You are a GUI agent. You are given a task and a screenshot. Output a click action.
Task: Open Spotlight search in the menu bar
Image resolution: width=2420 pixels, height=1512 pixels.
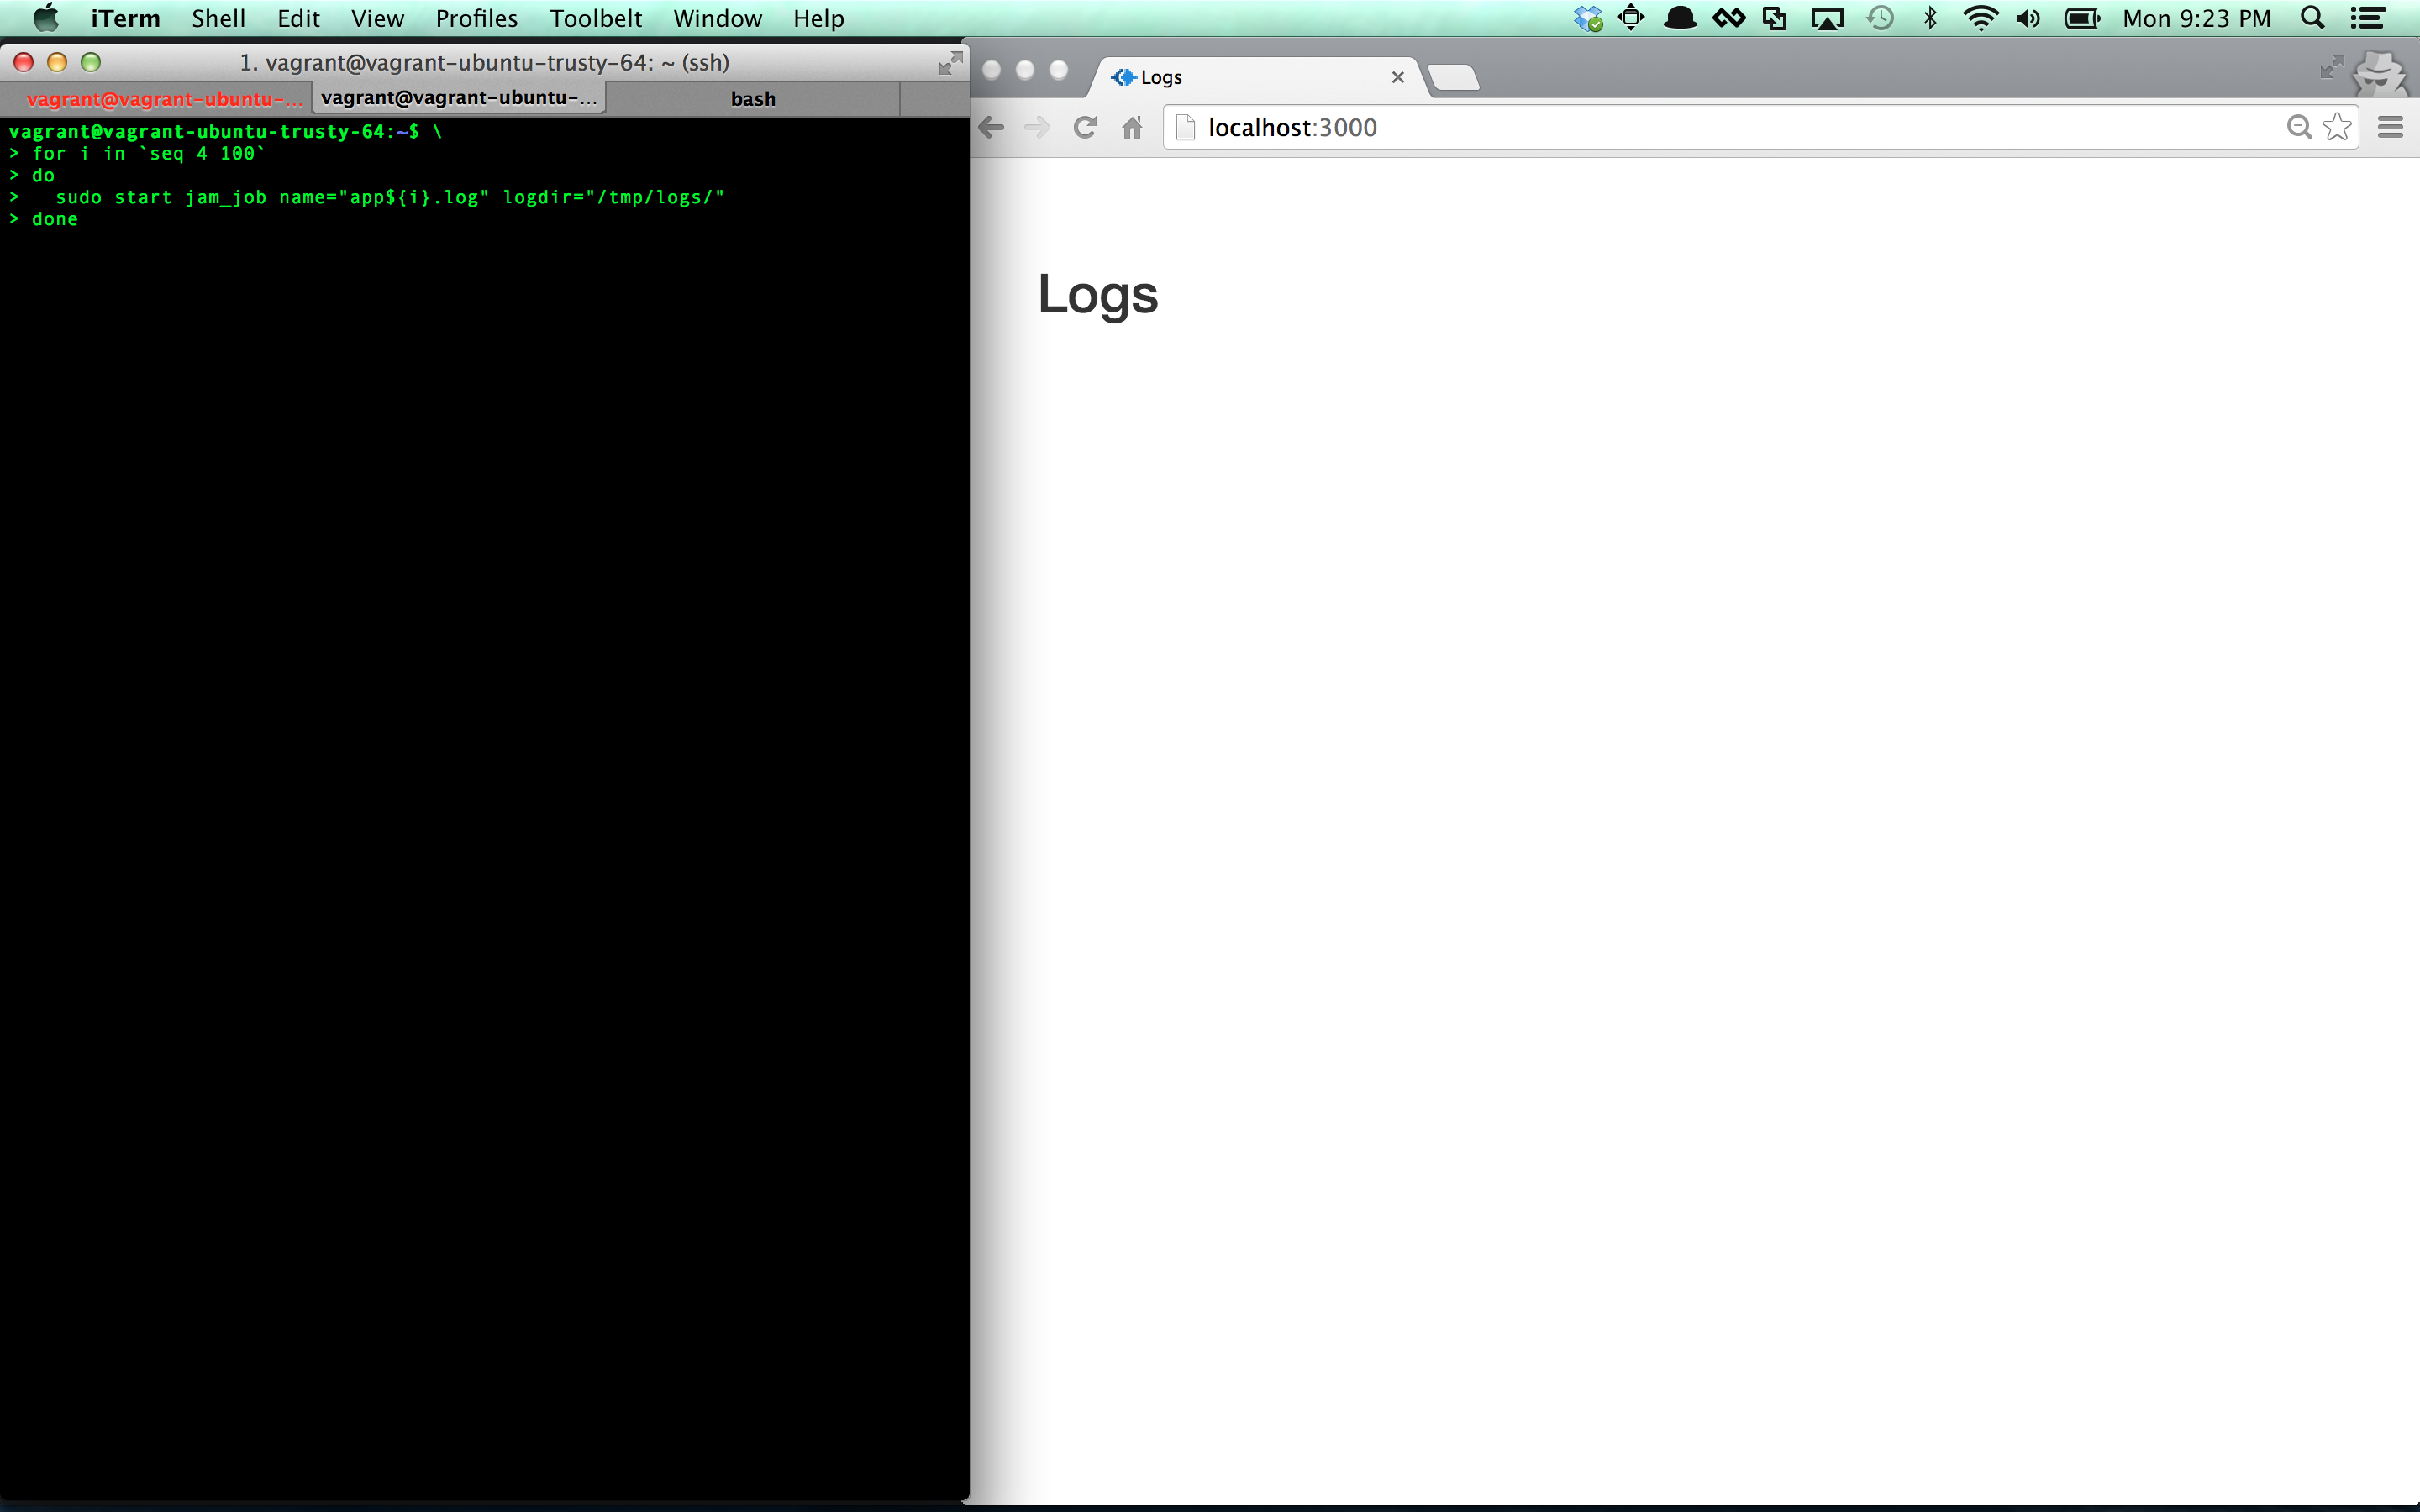(2312, 18)
